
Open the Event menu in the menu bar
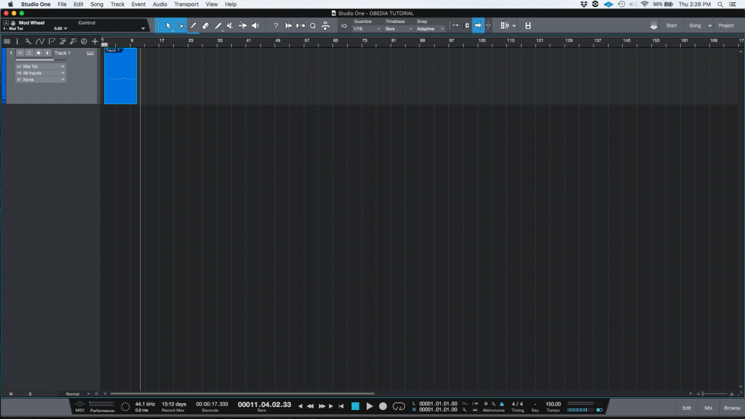coord(138,4)
